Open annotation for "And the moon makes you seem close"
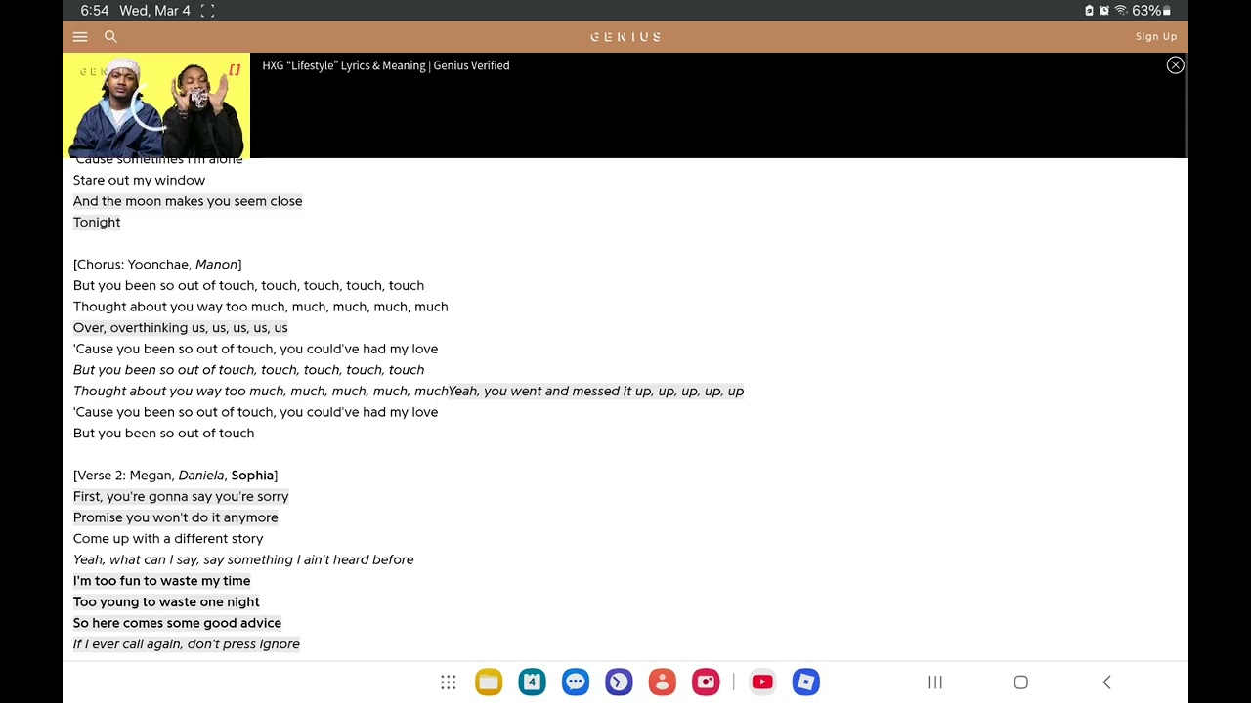 (188, 201)
